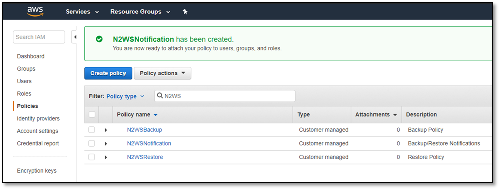500x190 pixels.
Task: Click the Create policy button
Action: click(108, 73)
